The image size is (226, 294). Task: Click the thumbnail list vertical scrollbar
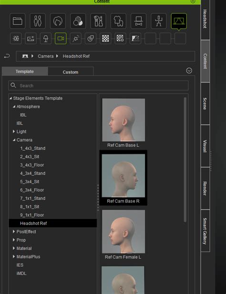point(185,159)
